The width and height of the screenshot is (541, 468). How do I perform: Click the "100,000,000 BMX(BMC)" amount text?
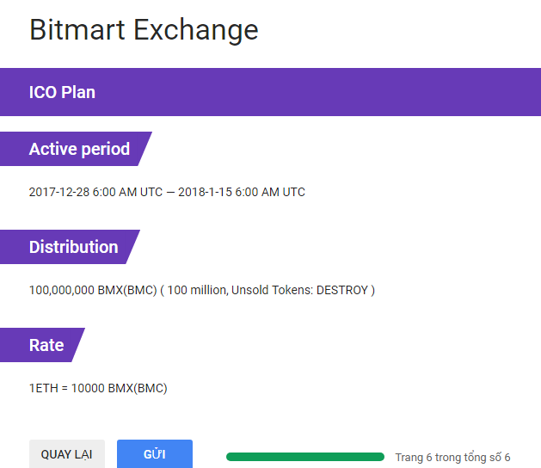[x=93, y=290]
